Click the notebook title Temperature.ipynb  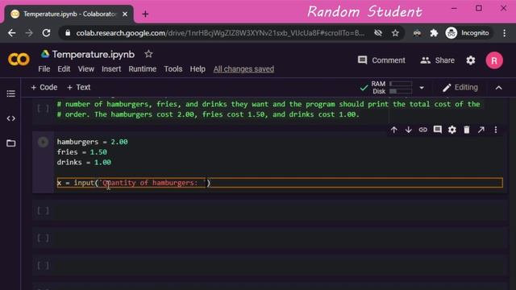point(94,54)
